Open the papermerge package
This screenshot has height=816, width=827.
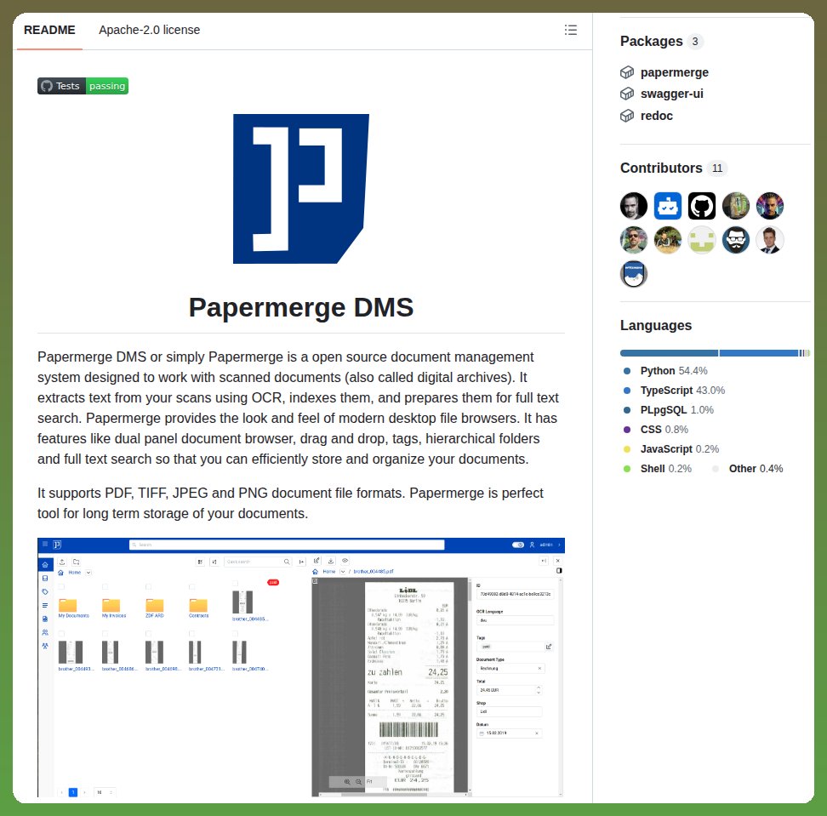[674, 72]
